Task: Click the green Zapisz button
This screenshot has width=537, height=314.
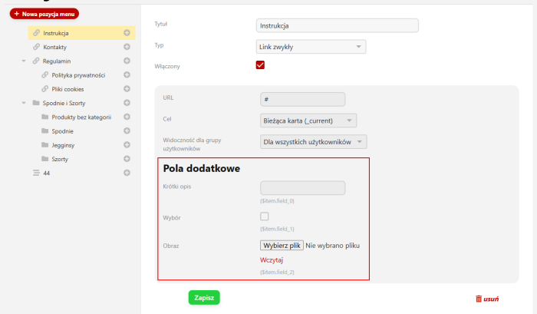Action: click(204, 297)
